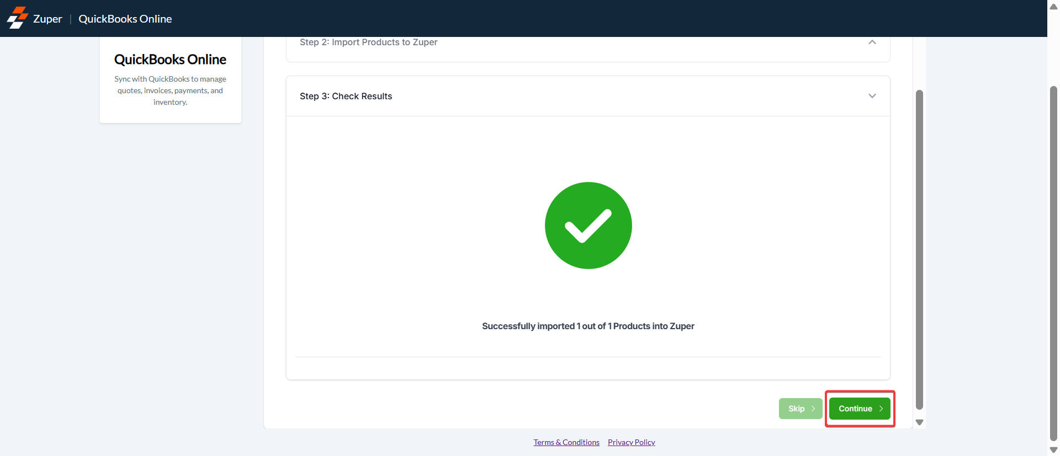
Task: Click the 'Sync with QuickBooks' description text
Action: click(170, 90)
